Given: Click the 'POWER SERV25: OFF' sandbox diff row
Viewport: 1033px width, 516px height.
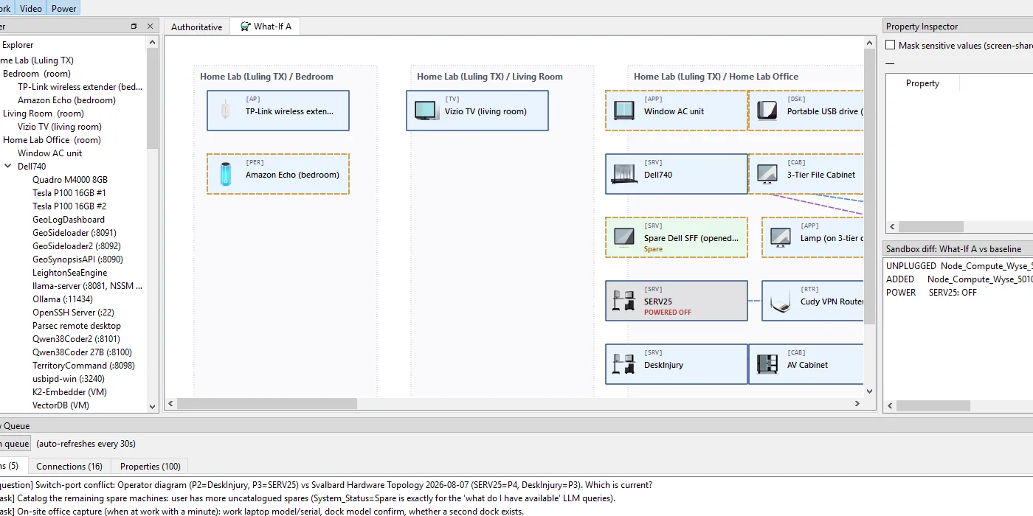Looking at the screenshot, I should tap(958, 293).
